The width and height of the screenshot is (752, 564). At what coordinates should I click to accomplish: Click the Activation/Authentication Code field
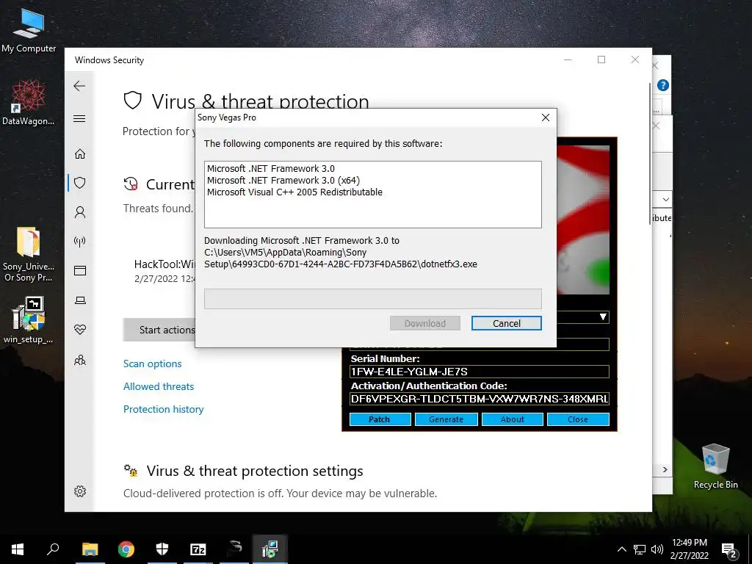click(479, 399)
